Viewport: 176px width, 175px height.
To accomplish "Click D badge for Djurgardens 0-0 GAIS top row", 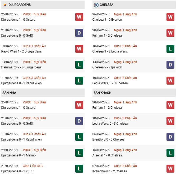I will click(79, 33).
